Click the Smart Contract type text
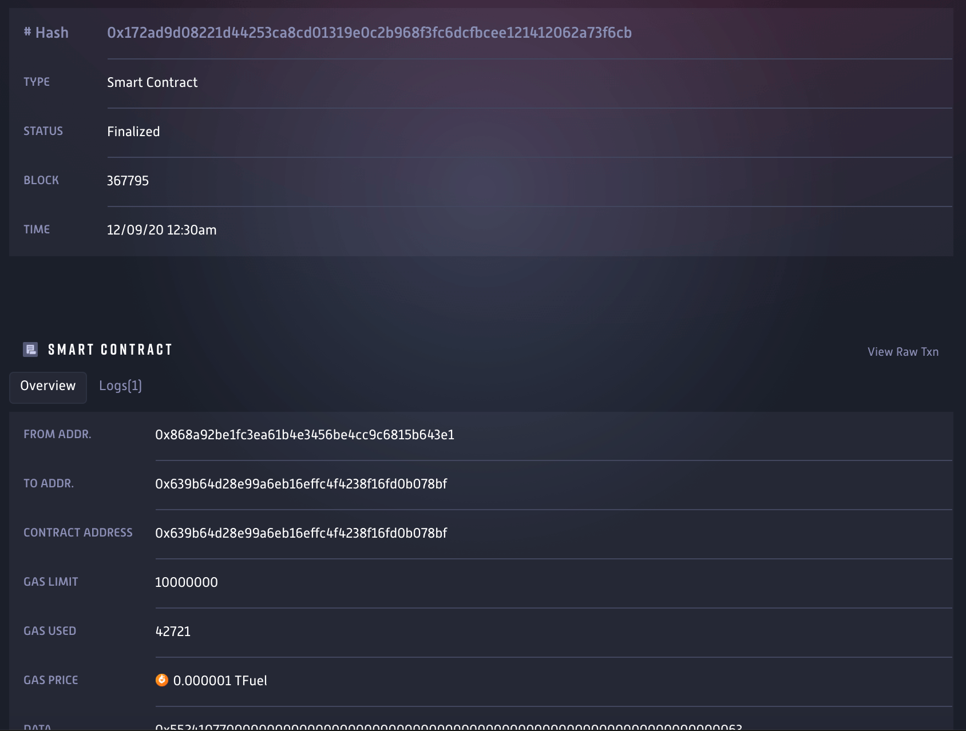This screenshot has height=731, width=966. pyautogui.click(x=152, y=82)
